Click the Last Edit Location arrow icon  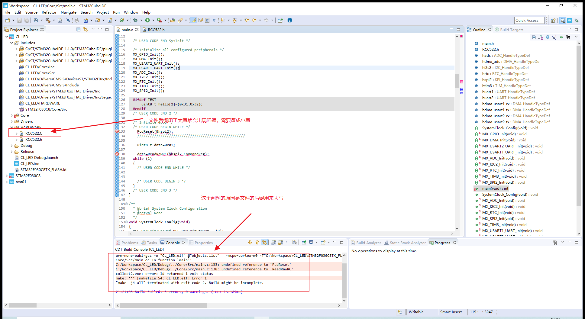(247, 20)
